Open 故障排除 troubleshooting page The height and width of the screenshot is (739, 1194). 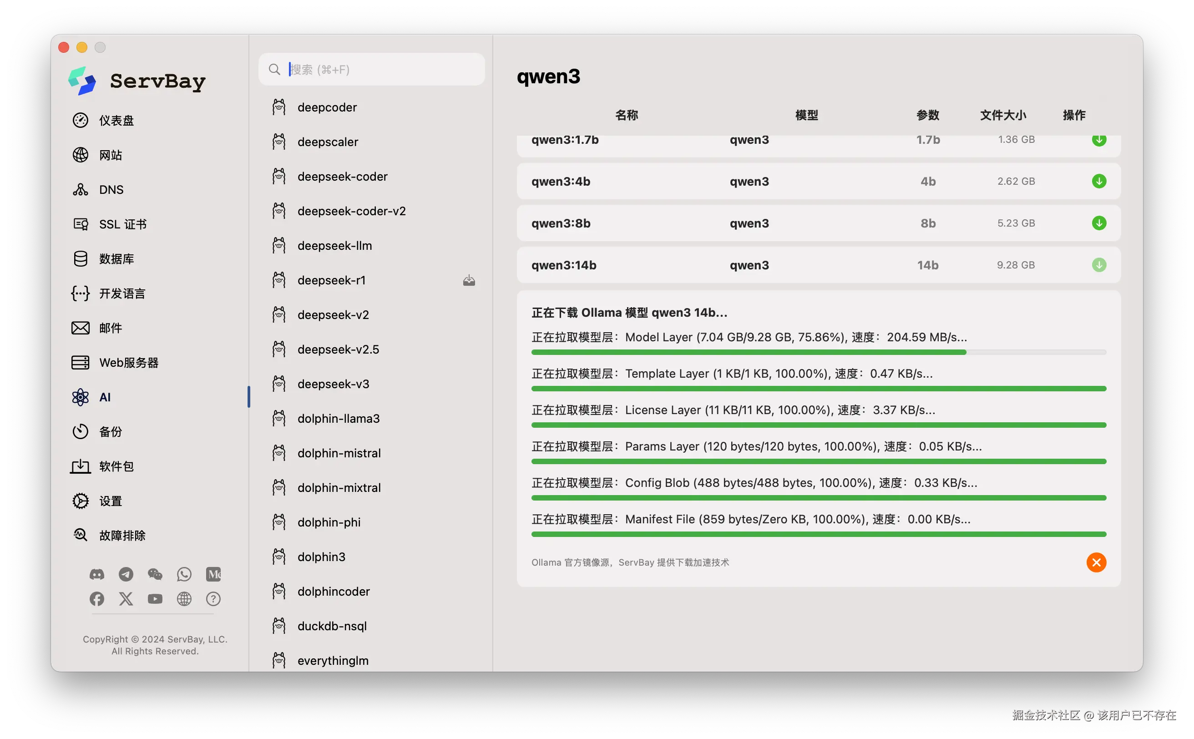click(121, 536)
